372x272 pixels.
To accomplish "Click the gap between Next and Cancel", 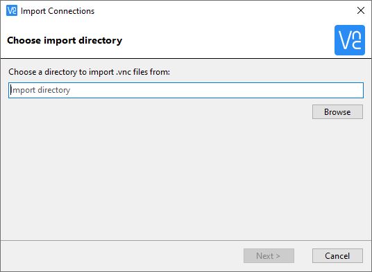I will click(303, 255).
